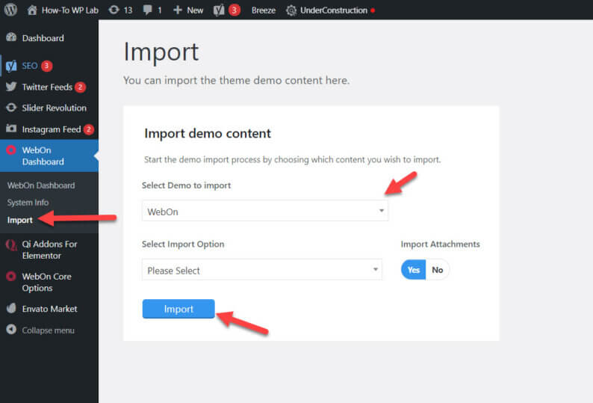Open the System Info submenu link
The image size is (593, 403).
pyautogui.click(x=28, y=203)
